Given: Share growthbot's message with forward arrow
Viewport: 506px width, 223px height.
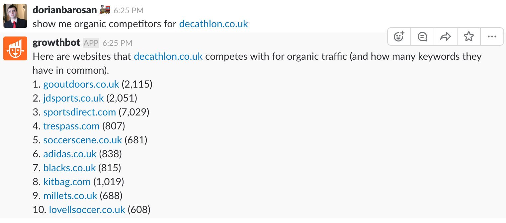Looking at the screenshot, I should pyautogui.click(x=446, y=37).
